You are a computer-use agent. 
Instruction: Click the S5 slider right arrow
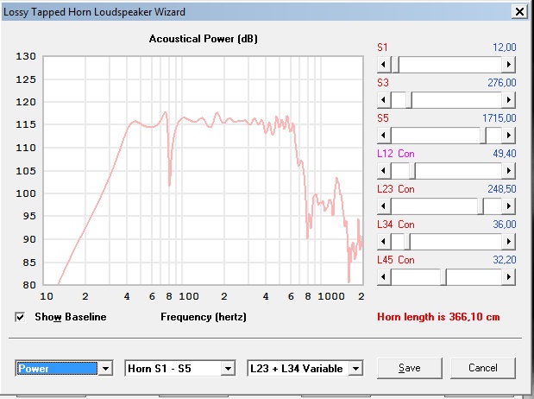(508, 136)
